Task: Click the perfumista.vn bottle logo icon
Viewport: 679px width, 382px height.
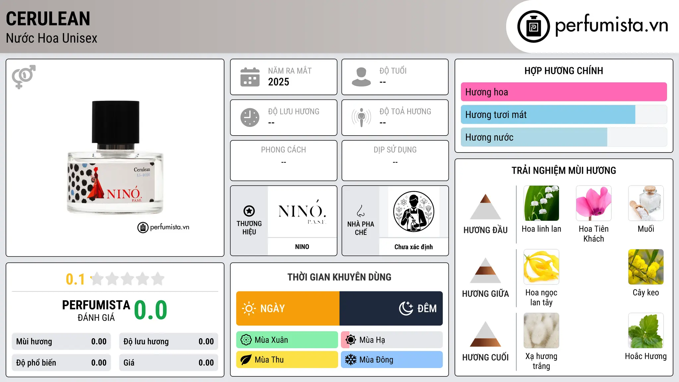Action: pyautogui.click(x=533, y=27)
